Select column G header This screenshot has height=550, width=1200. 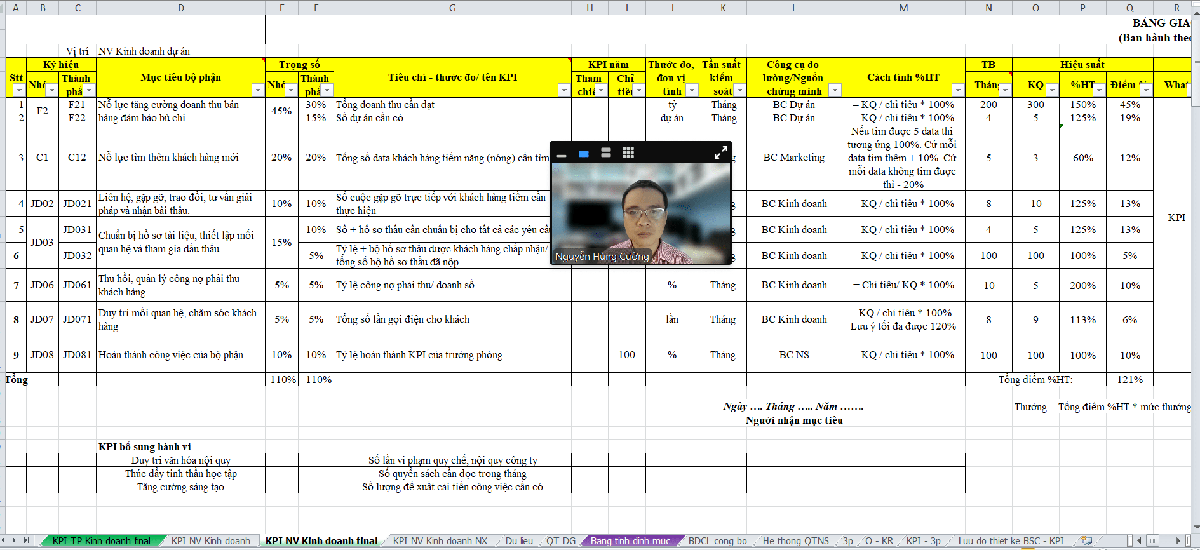click(x=452, y=8)
